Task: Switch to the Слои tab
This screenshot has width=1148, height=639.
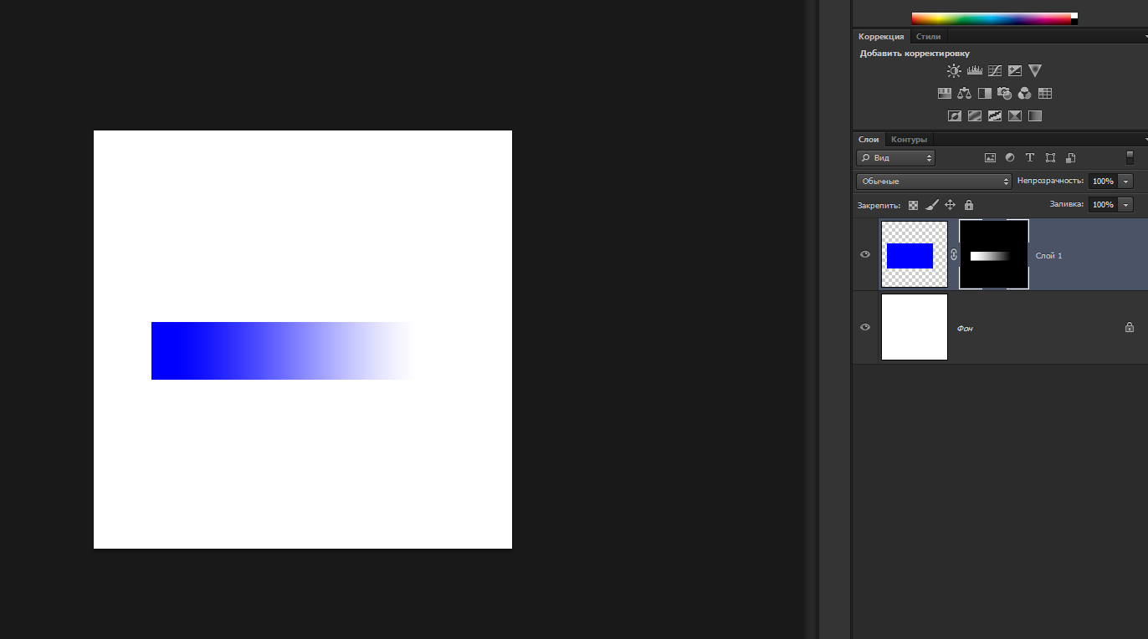Action: pyautogui.click(x=869, y=140)
